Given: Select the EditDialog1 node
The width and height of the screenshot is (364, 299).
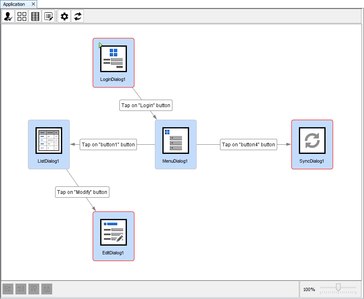Looking at the screenshot, I should (x=113, y=236).
